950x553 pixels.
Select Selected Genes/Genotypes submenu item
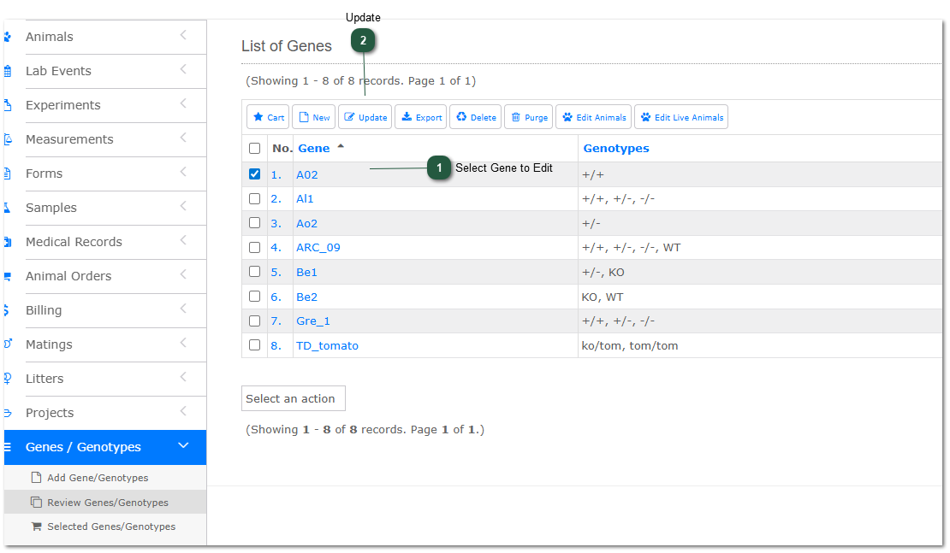pos(111,527)
